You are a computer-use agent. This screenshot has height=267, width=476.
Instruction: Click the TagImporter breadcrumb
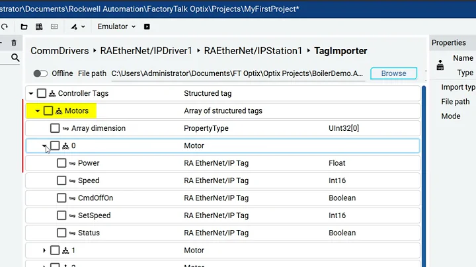pos(340,51)
